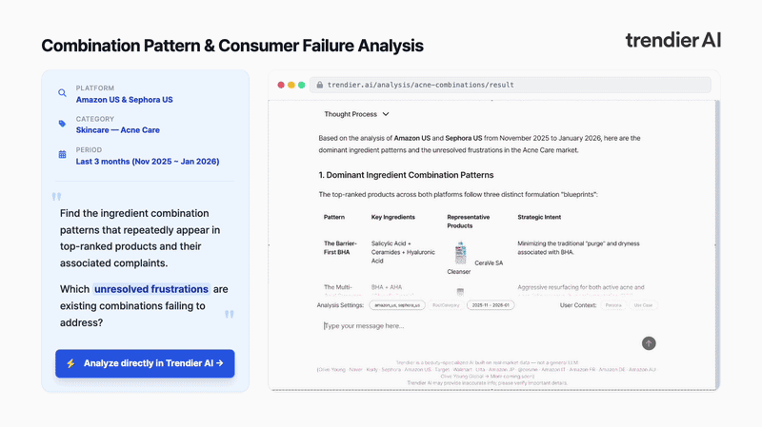Click the lightning bolt icon on Analyze button
762x427 pixels.
70,363
